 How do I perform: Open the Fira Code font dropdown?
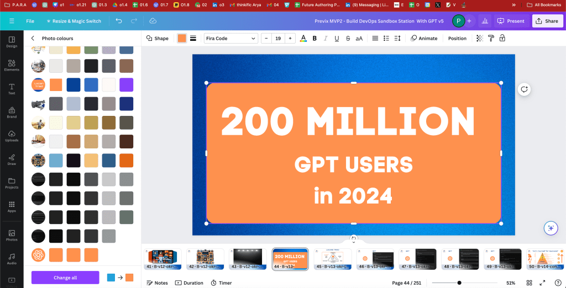point(231,38)
